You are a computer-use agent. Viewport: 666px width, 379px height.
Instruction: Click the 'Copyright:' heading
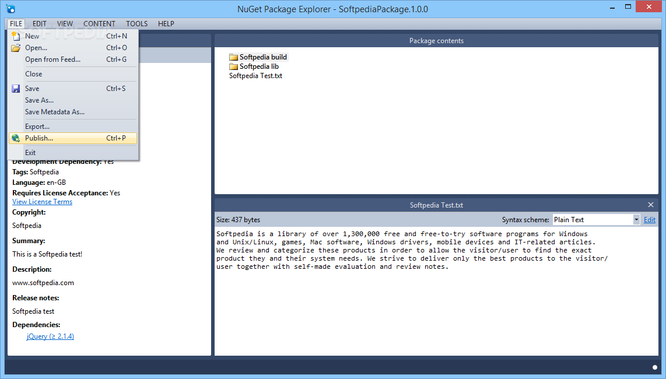pyautogui.click(x=29, y=212)
